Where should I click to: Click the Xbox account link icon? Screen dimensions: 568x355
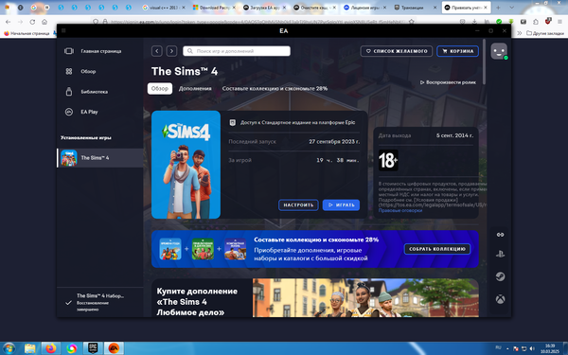(x=500, y=299)
